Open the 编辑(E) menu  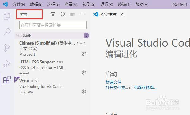pos(36,5)
